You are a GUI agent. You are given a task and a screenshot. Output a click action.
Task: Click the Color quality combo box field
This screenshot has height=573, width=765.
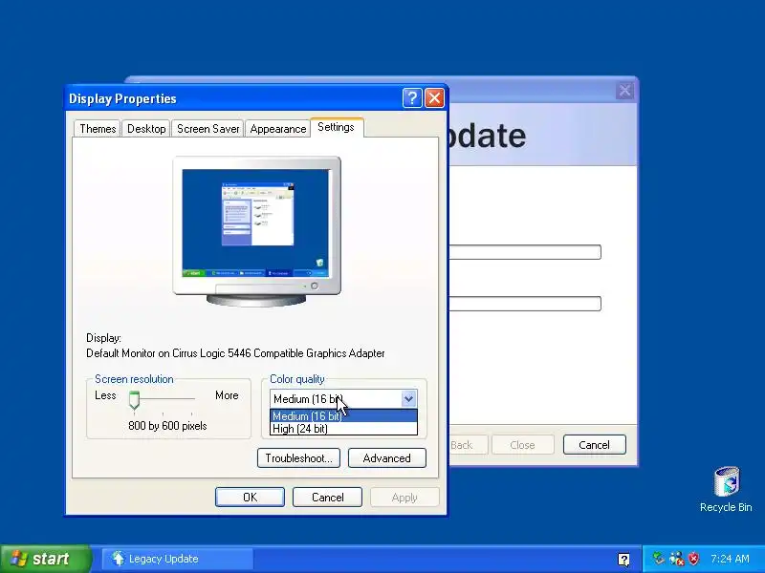tap(343, 399)
